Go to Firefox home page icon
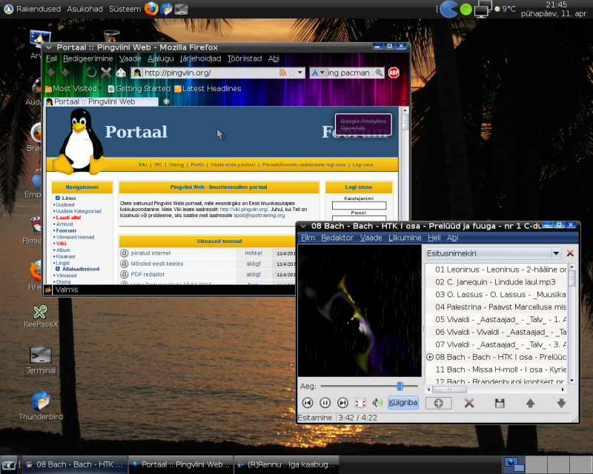593x474 pixels. point(121,72)
